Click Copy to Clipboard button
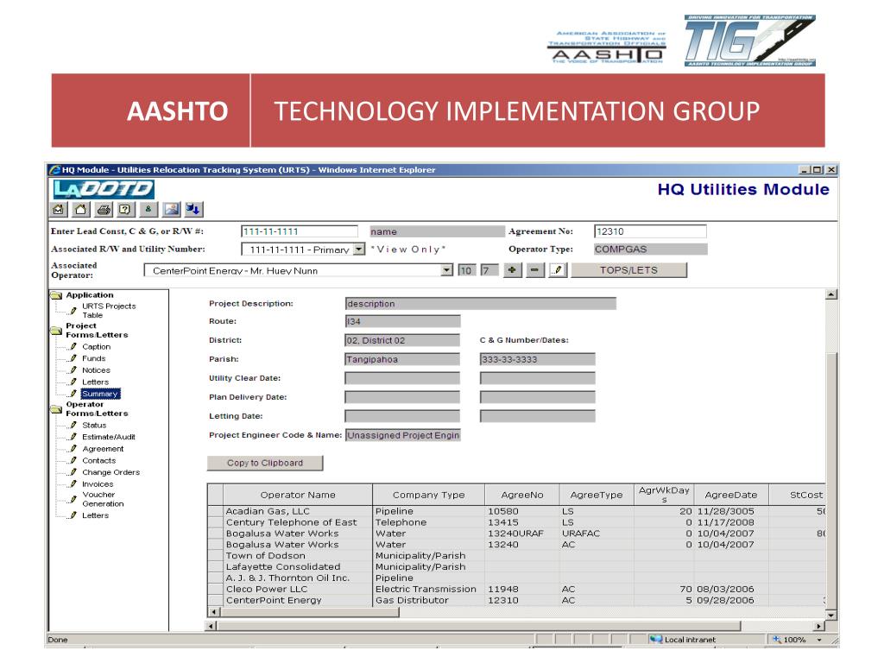 [265, 463]
